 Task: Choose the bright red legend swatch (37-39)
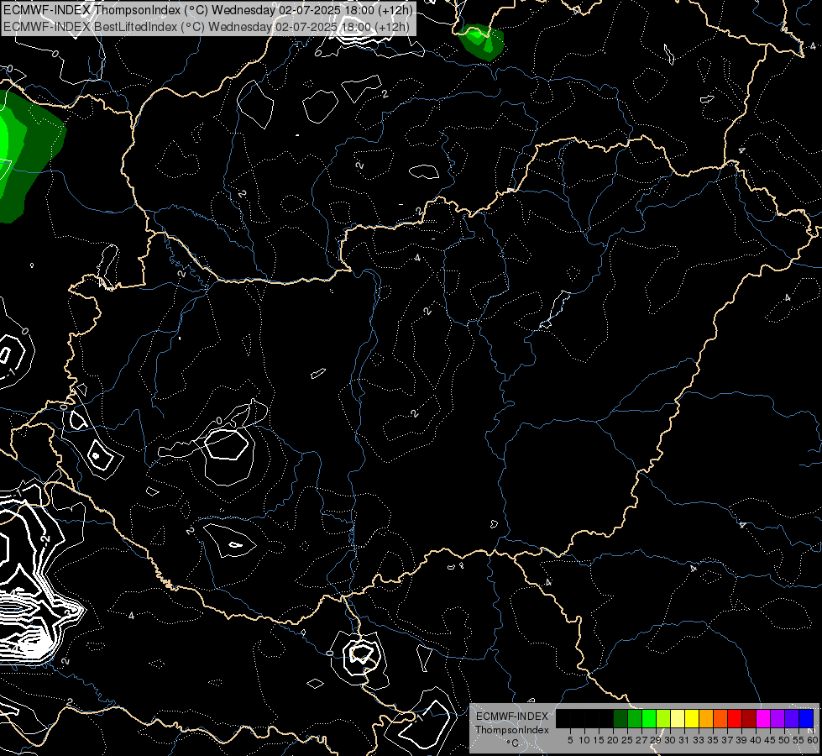[x=735, y=718]
